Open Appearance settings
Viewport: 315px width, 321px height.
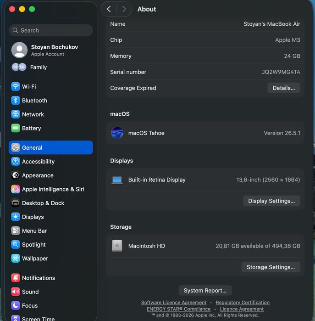tap(51, 175)
